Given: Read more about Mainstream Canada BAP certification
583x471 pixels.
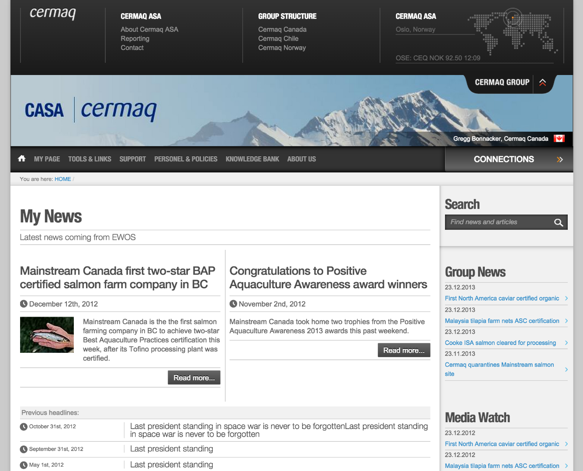Looking at the screenshot, I should (x=194, y=378).
